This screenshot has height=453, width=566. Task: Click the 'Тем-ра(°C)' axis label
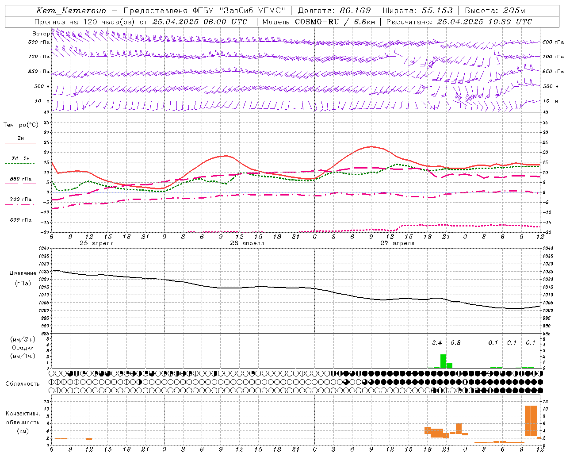pyautogui.click(x=21, y=125)
